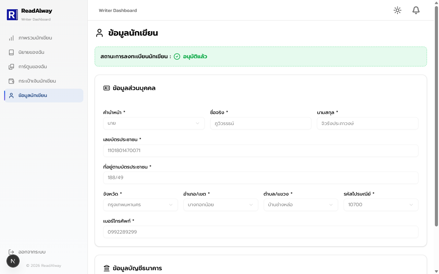Screen dimensions: 439x274
Task: Click the เลขบัตรประชาชน input field
Action: [x=261, y=151]
